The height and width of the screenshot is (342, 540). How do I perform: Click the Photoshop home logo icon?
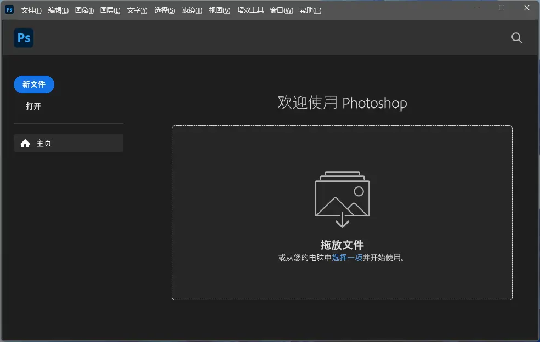click(24, 38)
